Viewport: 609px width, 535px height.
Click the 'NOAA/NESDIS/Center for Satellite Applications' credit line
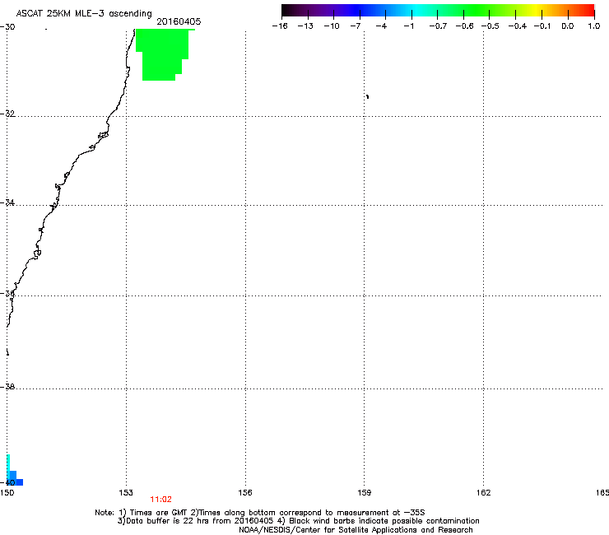pyautogui.click(x=356, y=530)
